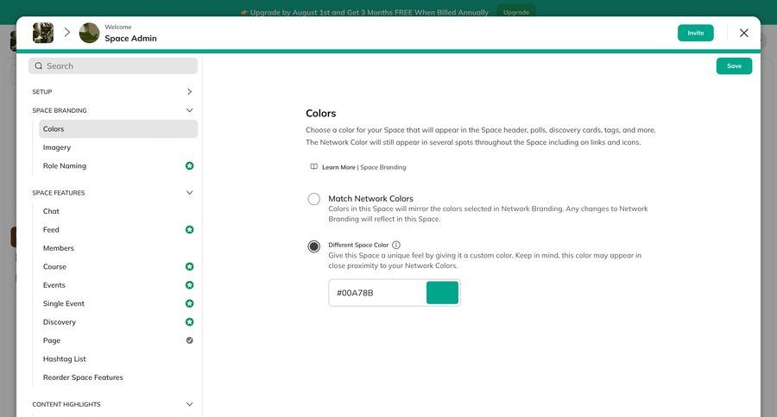Open the Feed feature settings

click(51, 229)
